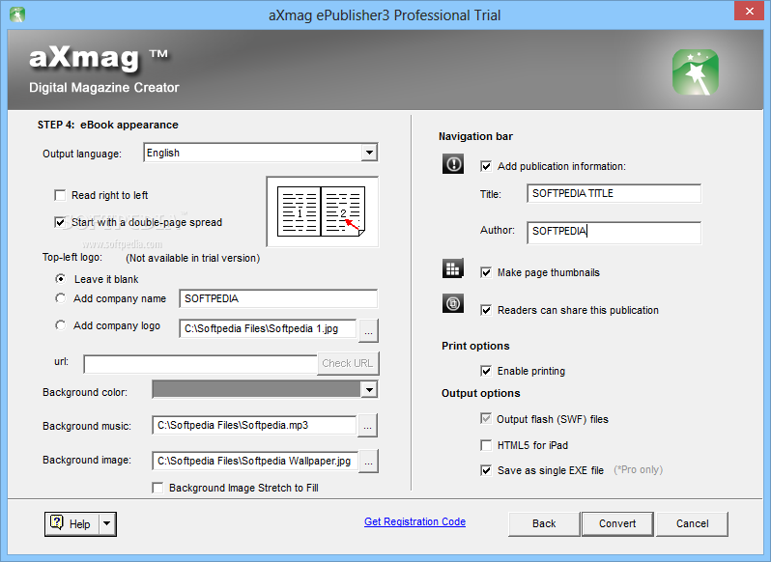The width and height of the screenshot is (771, 562).
Task: Browse for company logo file
Action: click(x=368, y=330)
